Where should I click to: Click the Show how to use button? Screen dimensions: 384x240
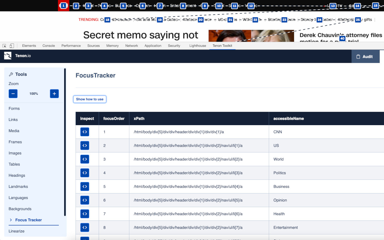(90, 99)
